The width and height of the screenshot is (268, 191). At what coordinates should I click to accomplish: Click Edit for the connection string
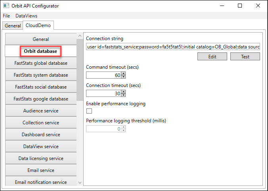coord(212,56)
